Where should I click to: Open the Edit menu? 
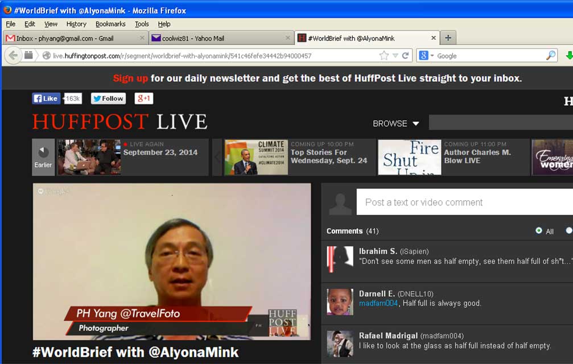coord(30,24)
